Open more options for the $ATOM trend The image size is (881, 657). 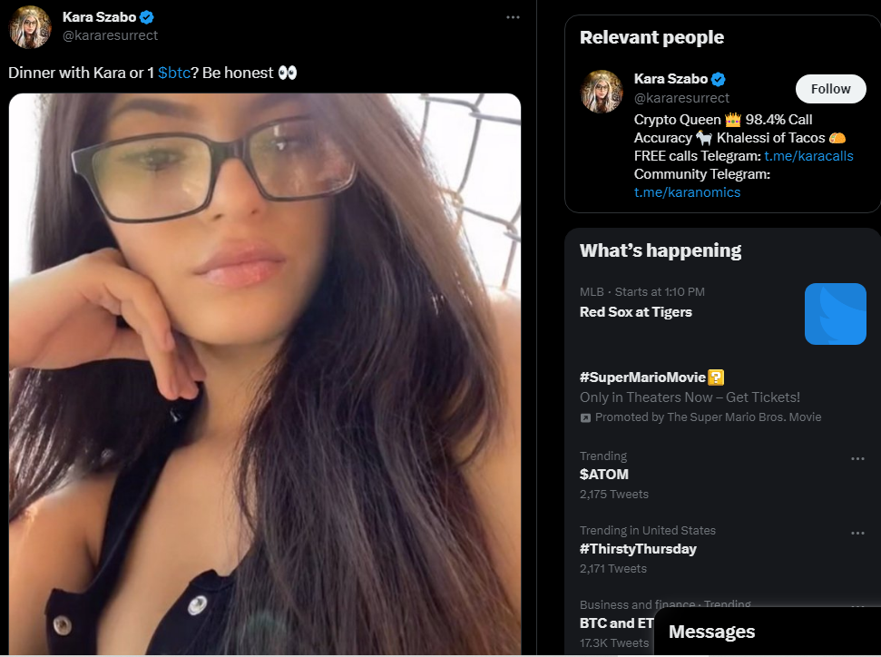click(857, 458)
